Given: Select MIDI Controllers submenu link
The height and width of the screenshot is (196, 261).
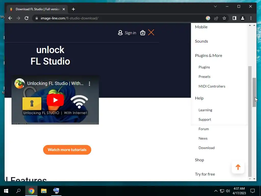Looking at the screenshot, I should pyautogui.click(x=212, y=86).
